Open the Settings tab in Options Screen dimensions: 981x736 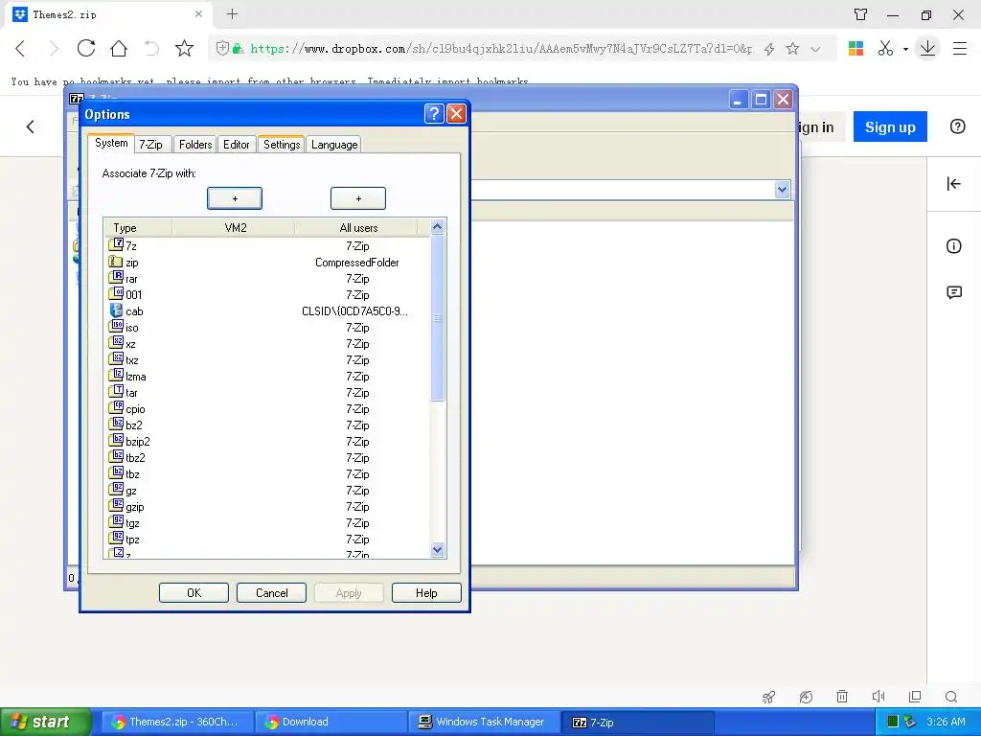tap(282, 145)
